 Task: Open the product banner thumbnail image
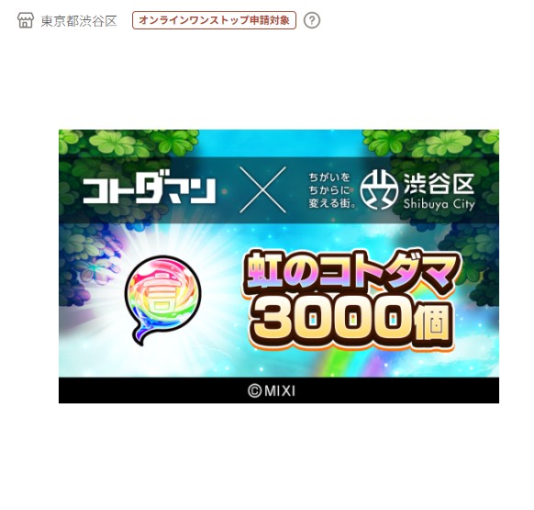(279, 266)
